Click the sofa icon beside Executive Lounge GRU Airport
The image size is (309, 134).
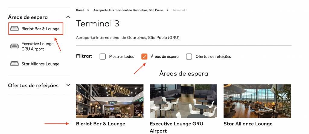[14, 46]
